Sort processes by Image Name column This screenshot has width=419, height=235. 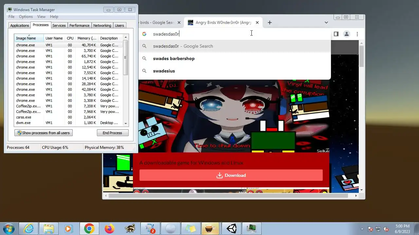click(x=29, y=38)
